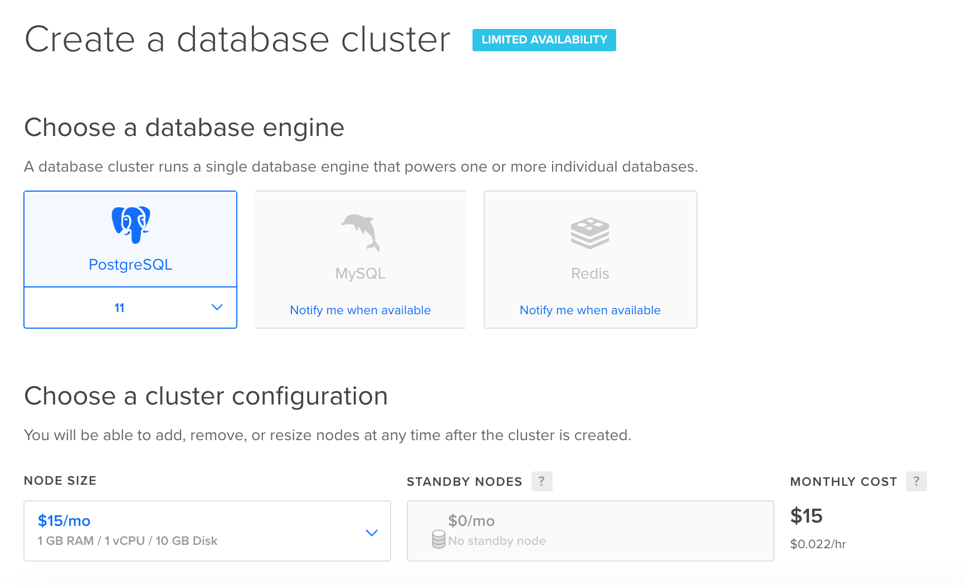Click the No standby node text
Viewport: 965px width, 585px height.
497,541
